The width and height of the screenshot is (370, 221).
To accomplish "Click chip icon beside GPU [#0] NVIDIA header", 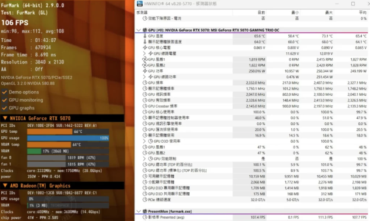I will 145,30.
